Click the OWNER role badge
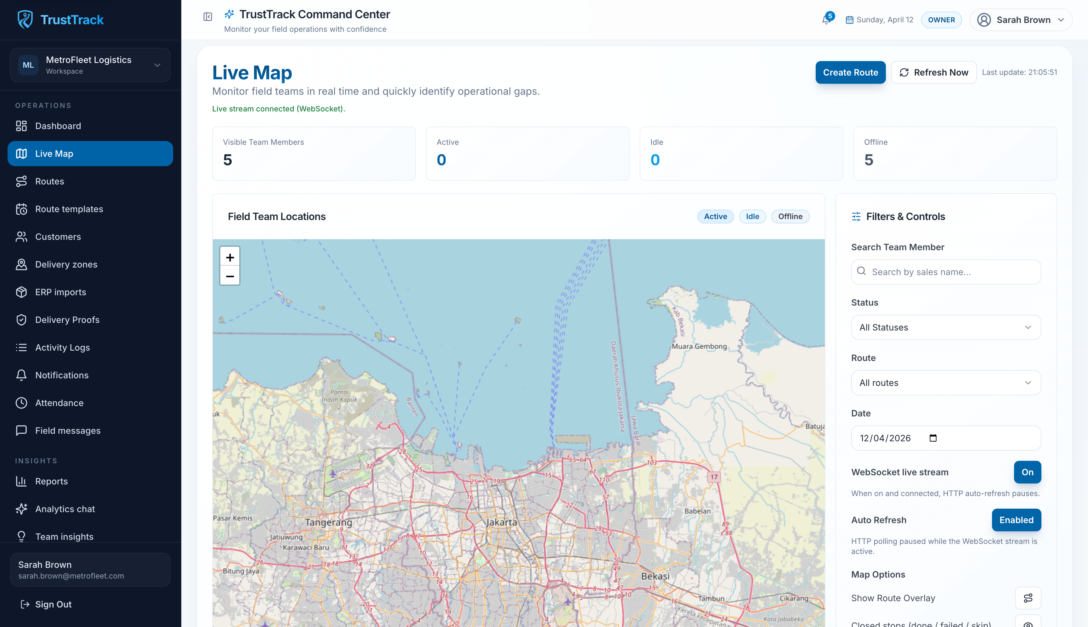 (x=941, y=20)
